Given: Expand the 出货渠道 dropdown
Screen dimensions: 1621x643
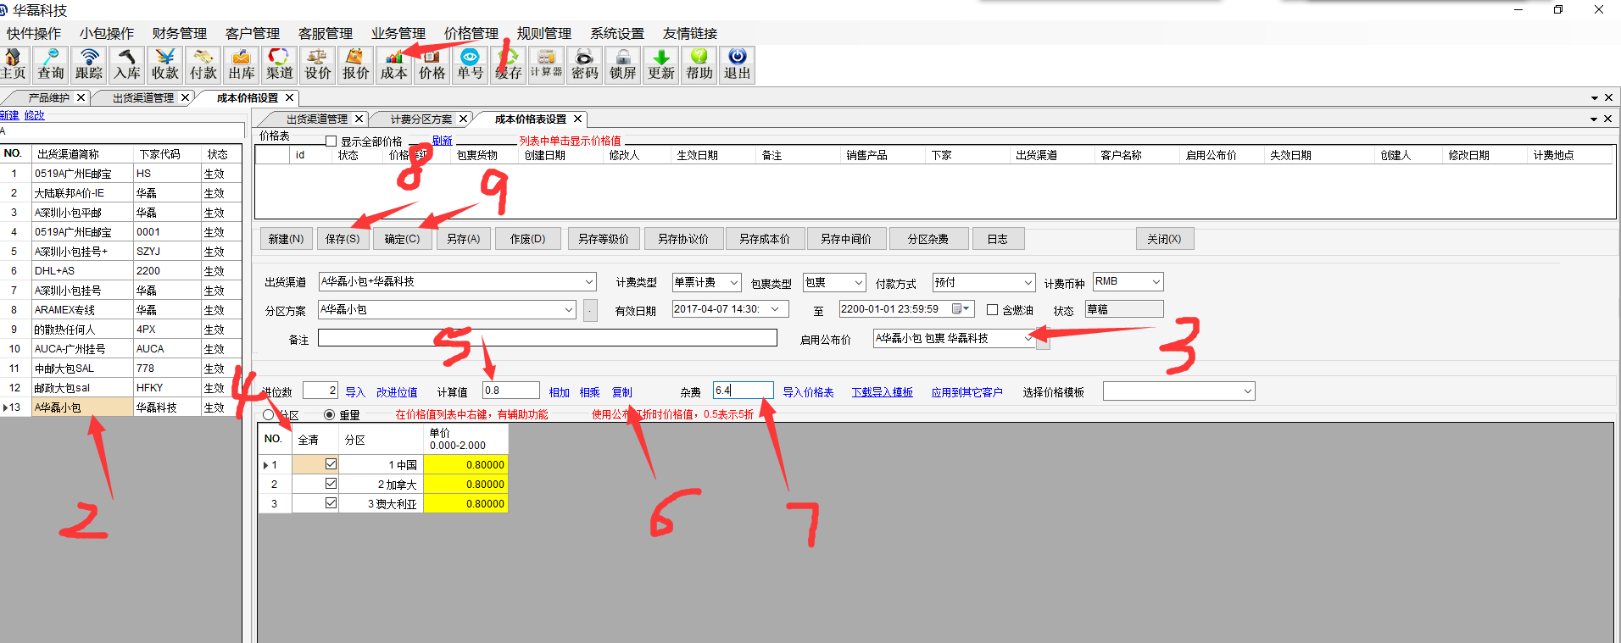Looking at the screenshot, I should click(x=588, y=282).
